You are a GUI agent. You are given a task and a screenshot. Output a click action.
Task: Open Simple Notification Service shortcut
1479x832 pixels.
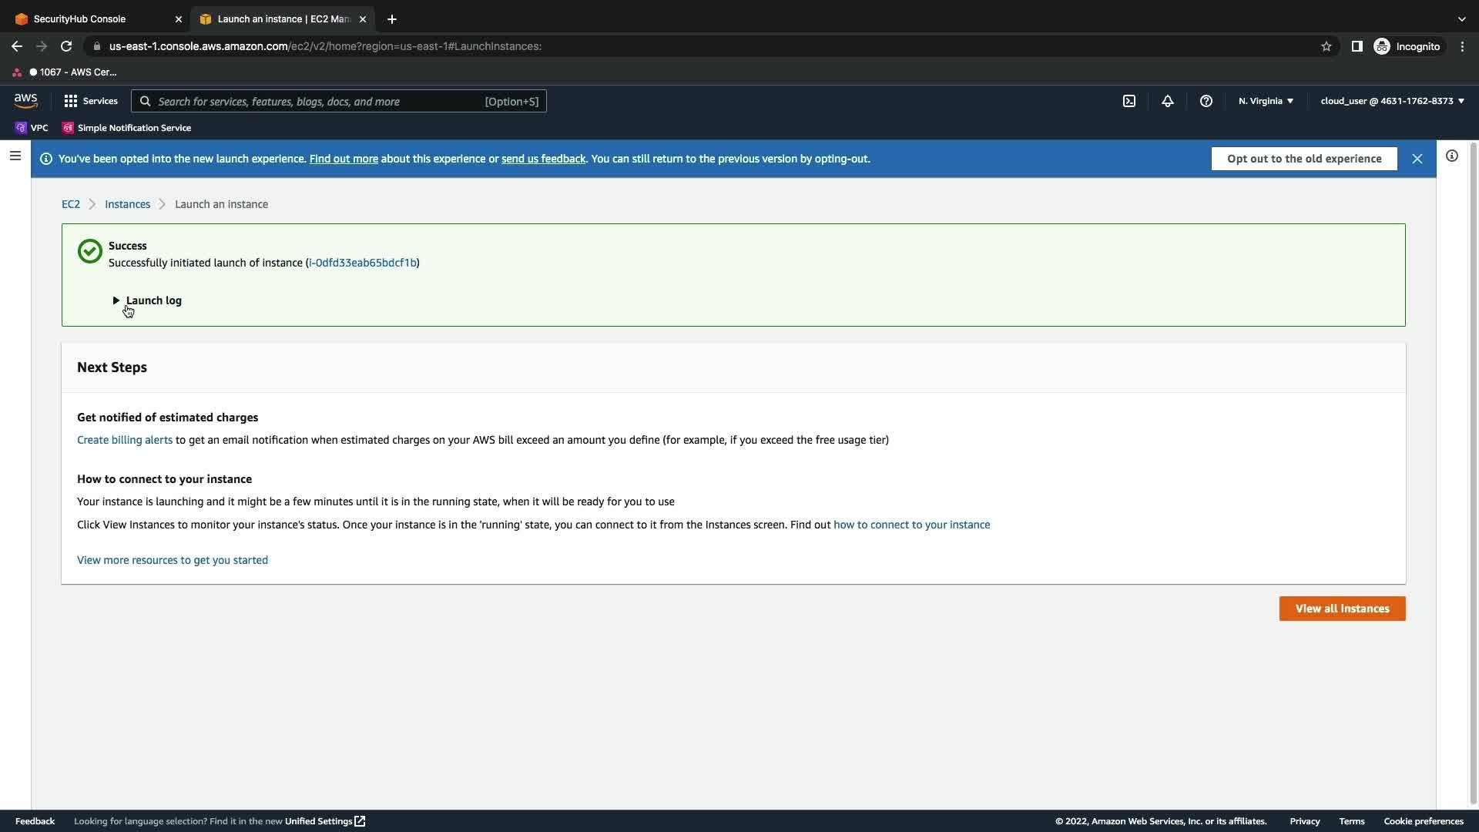tap(127, 128)
